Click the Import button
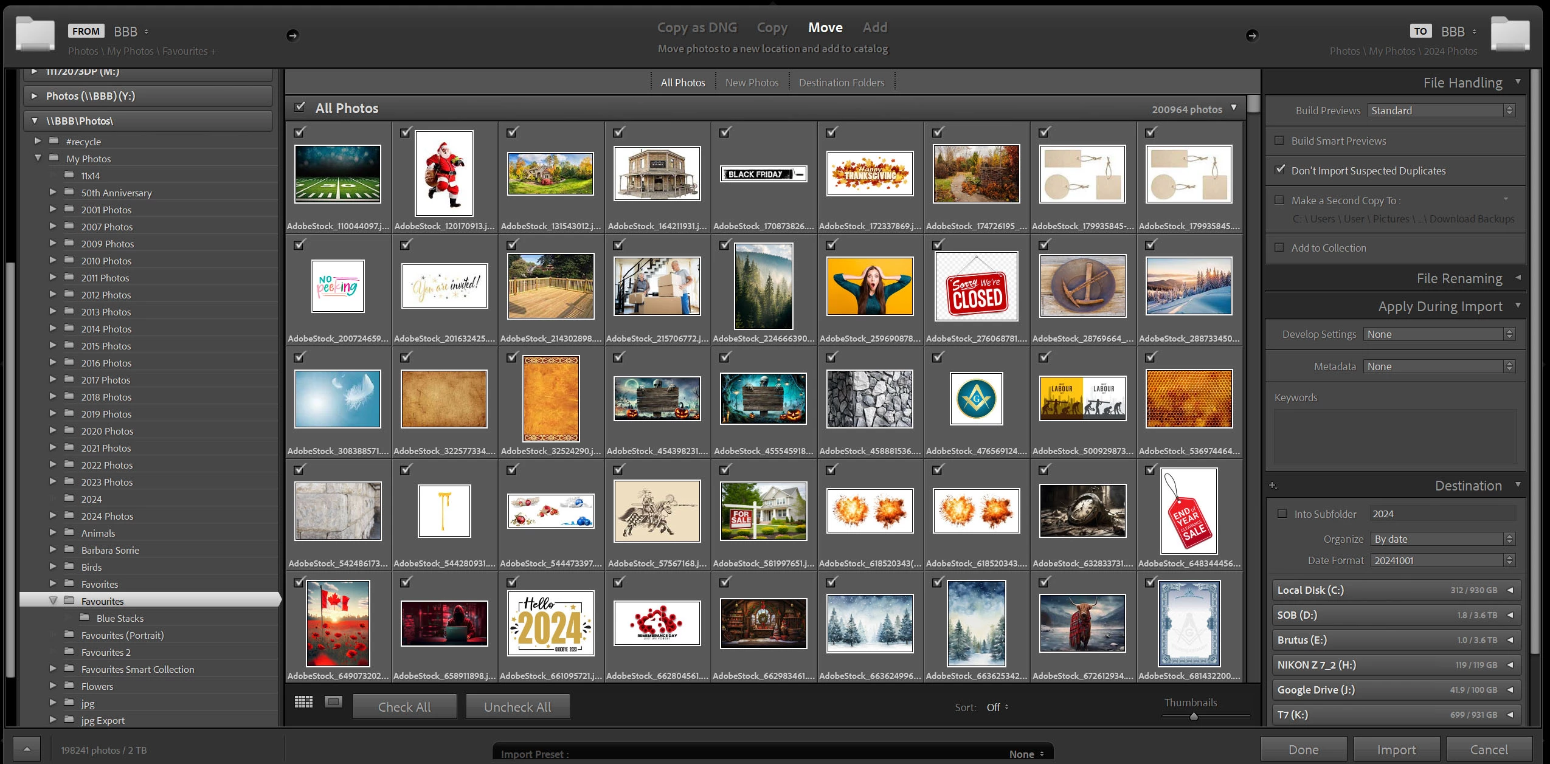 [x=1396, y=749]
